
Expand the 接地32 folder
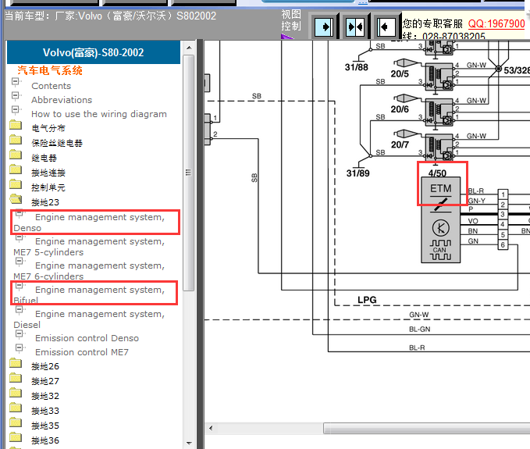coord(45,396)
